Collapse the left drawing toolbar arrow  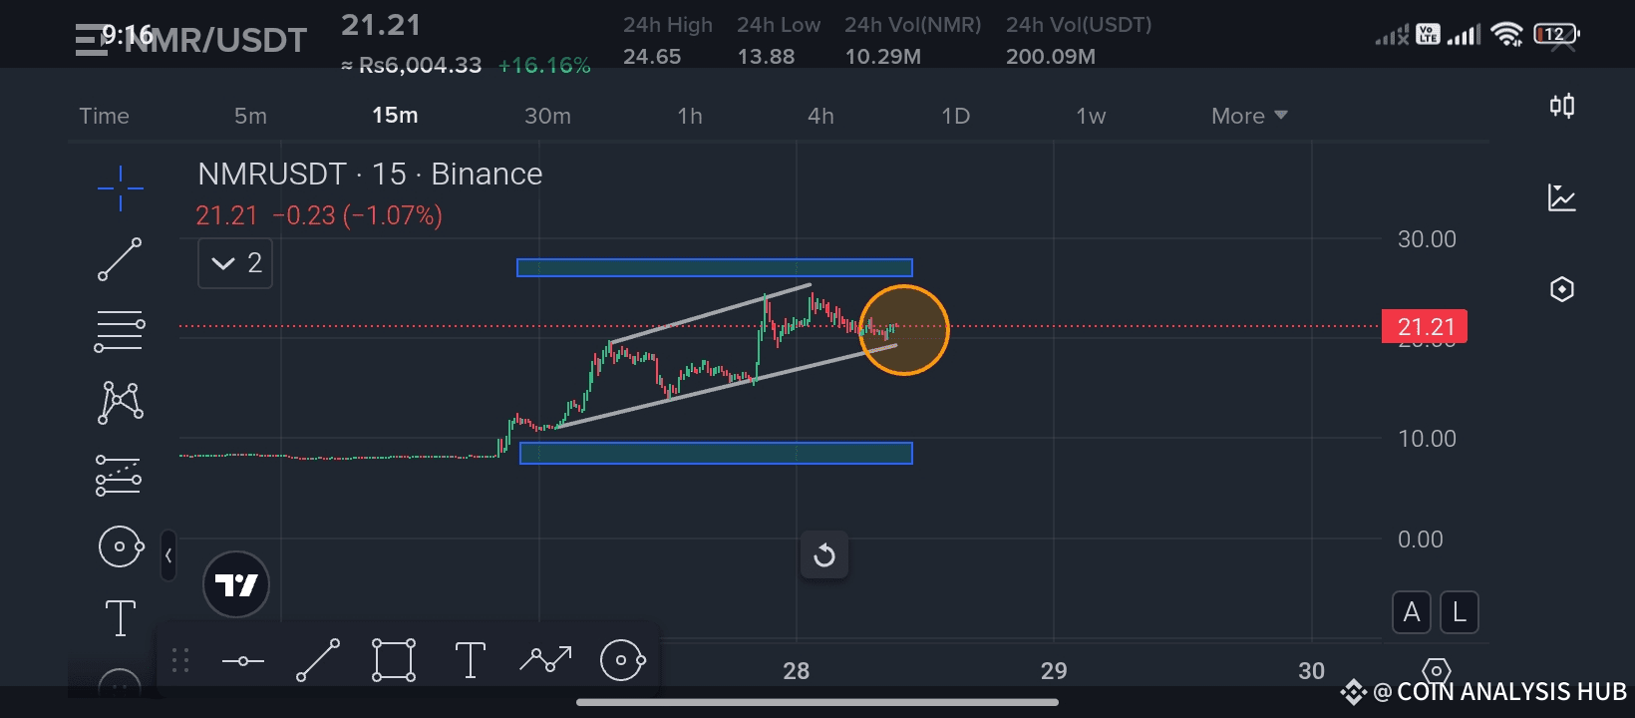(x=168, y=555)
